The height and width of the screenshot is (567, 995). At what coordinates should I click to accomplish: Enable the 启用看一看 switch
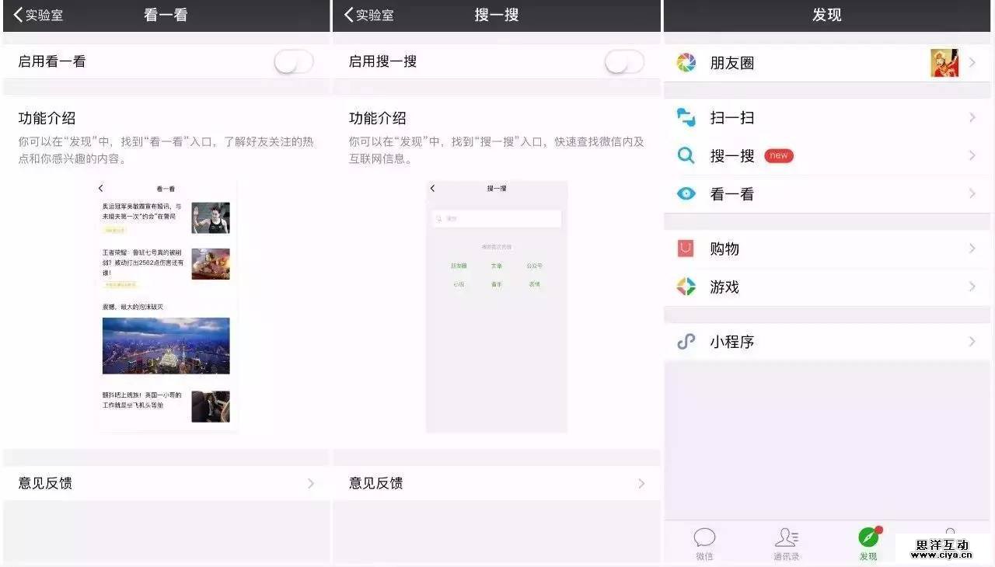pos(294,62)
